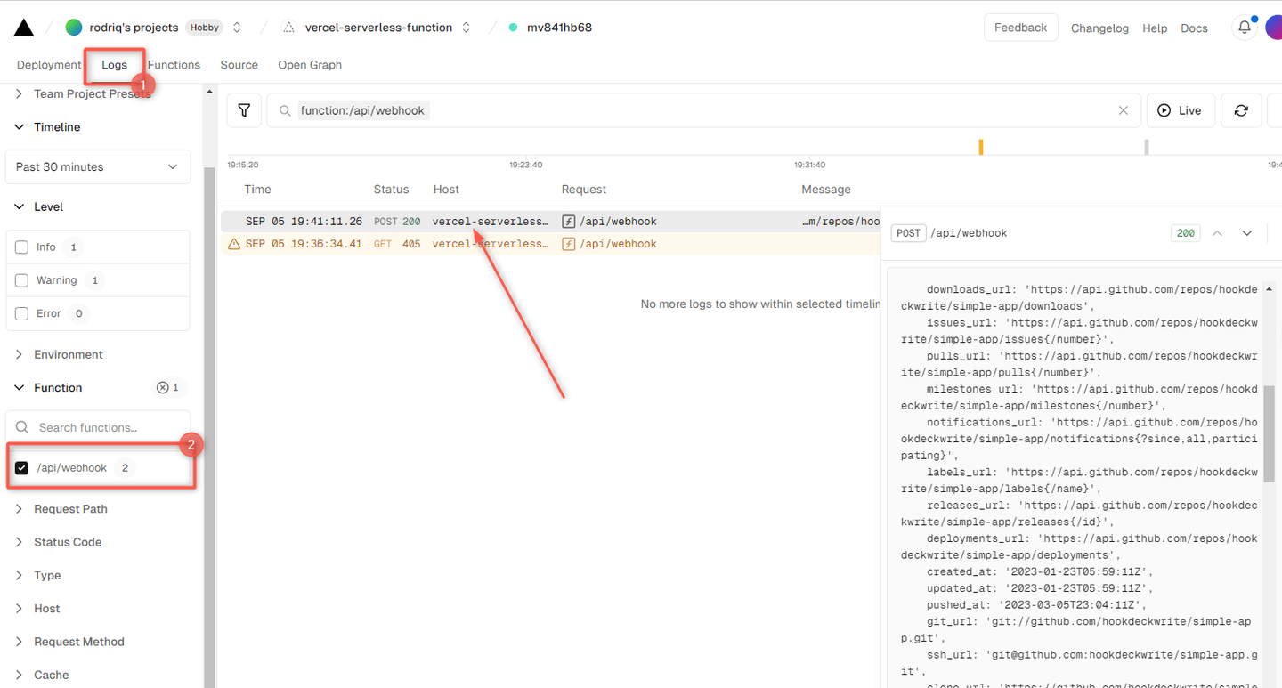Enable the Warning level checkbox
Screen dimensions: 1282x688
(x=22, y=280)
